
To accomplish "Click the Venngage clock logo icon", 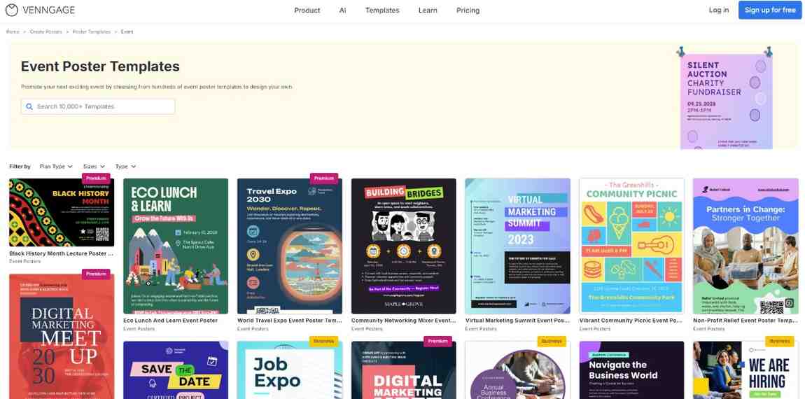I will pos(11,10).
